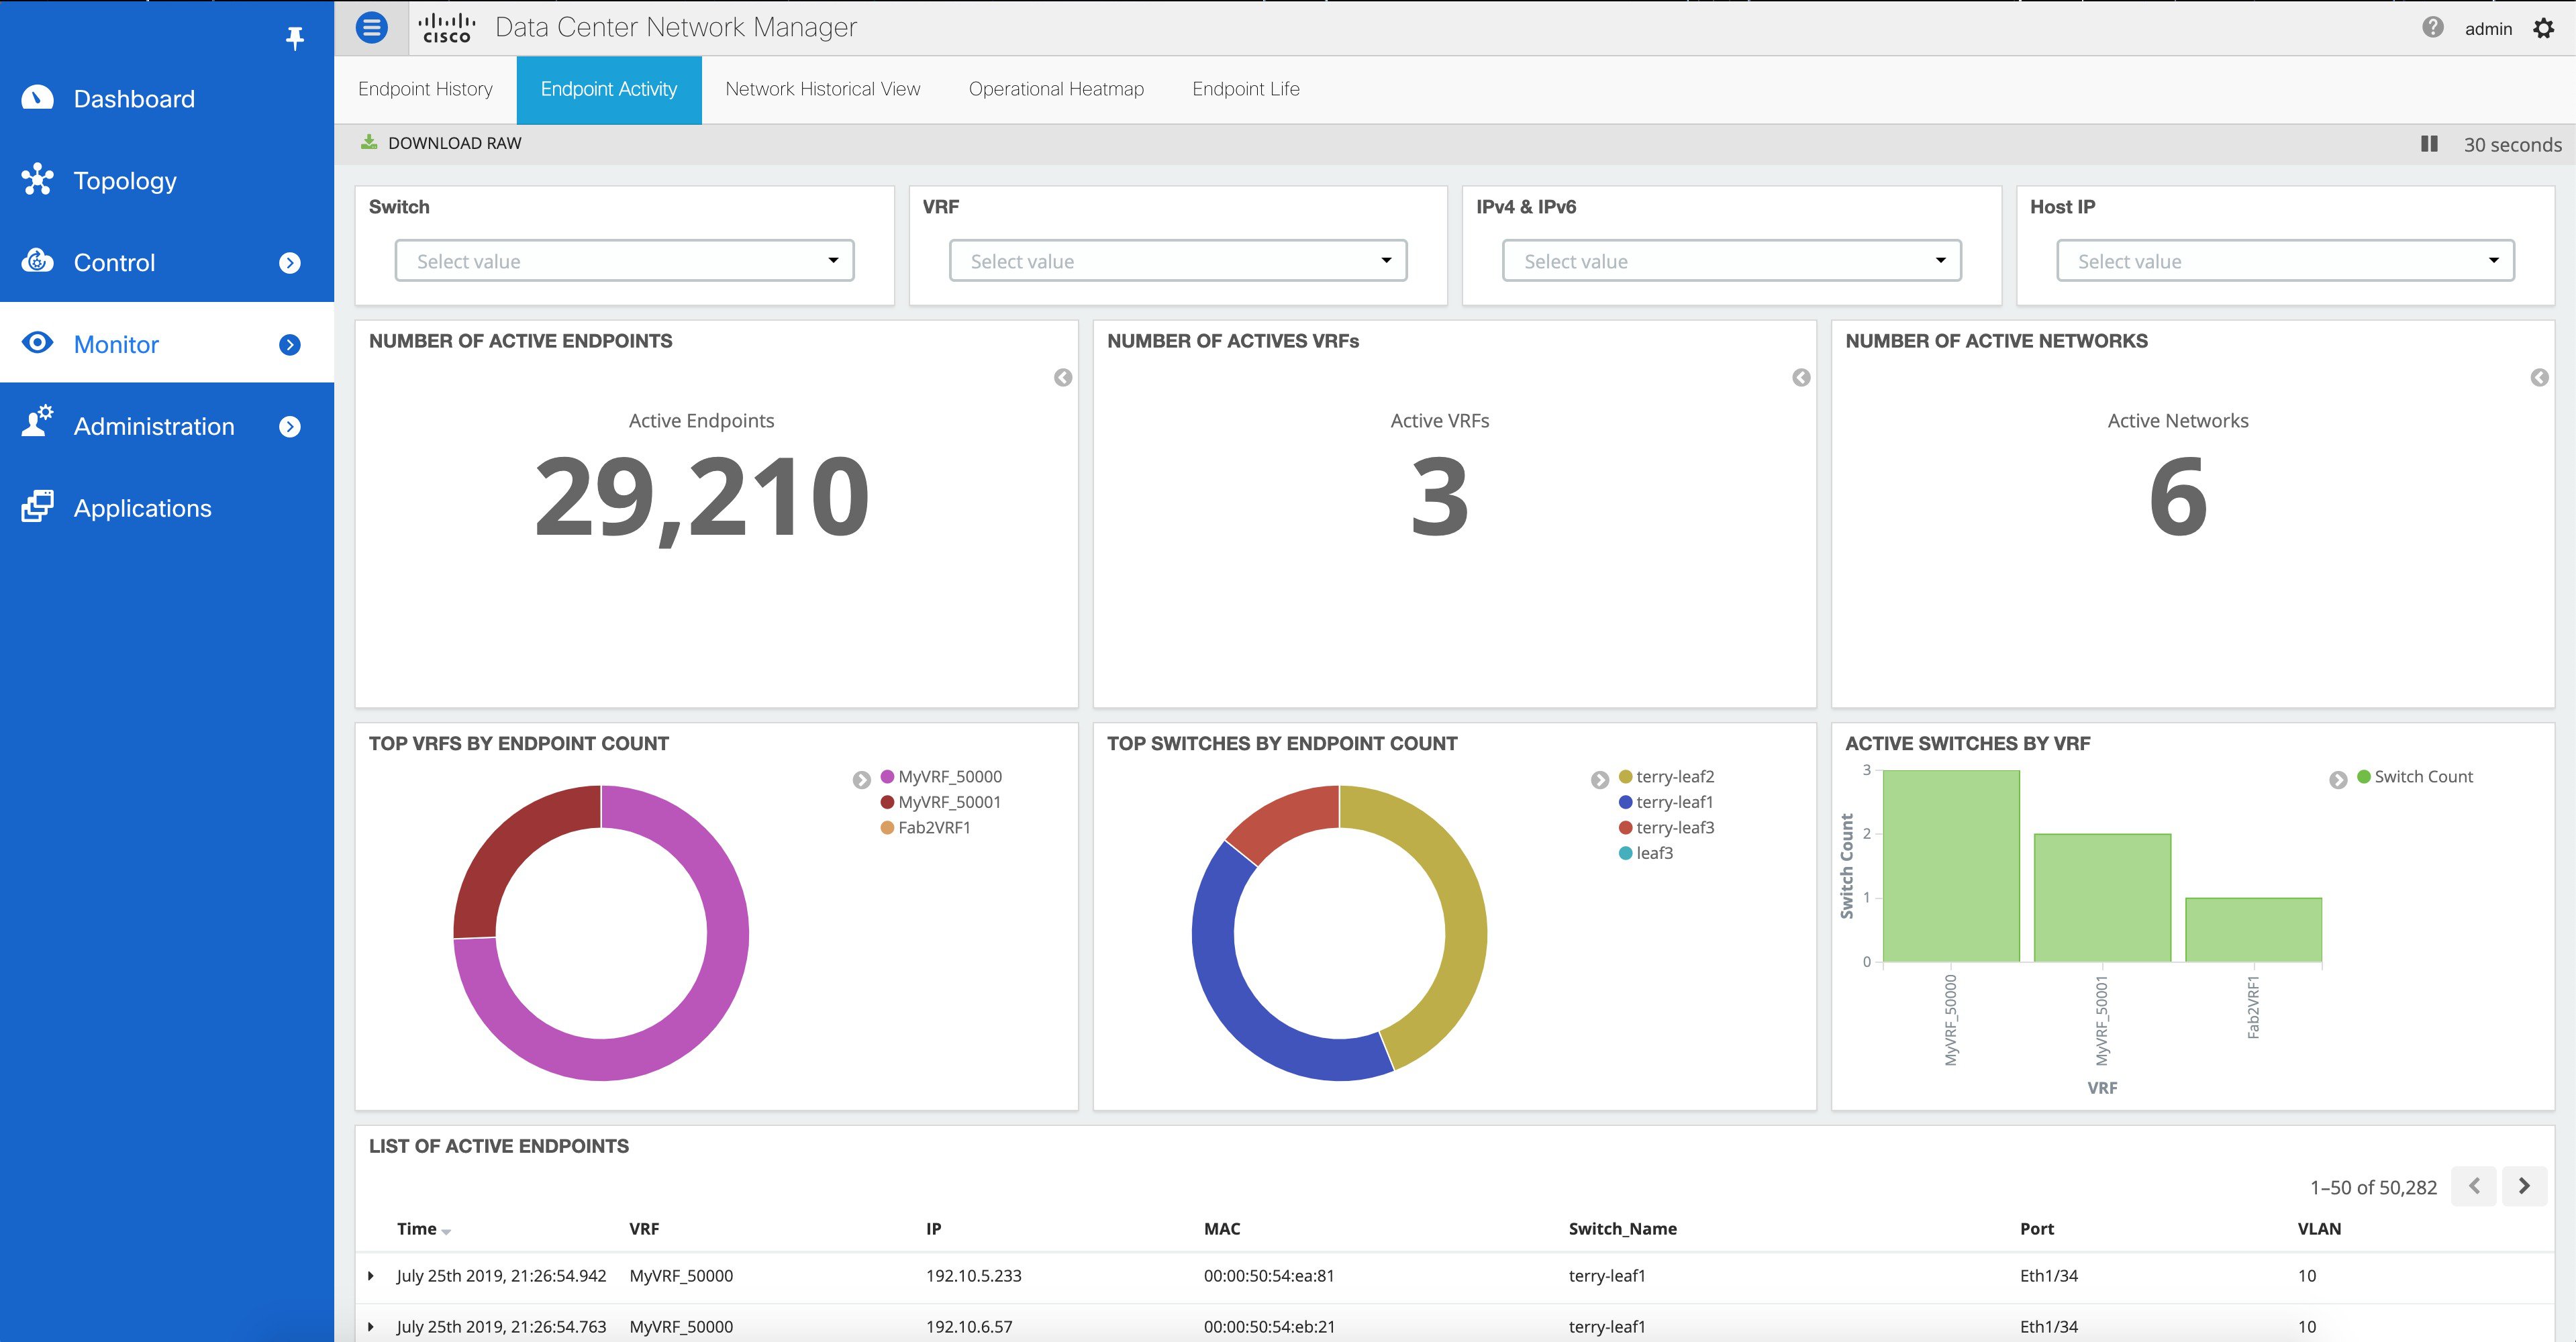The width and height of the screenshot is (2576, 1342).
Task: Open Applications in the sidebar
Action: pos(142,508)
